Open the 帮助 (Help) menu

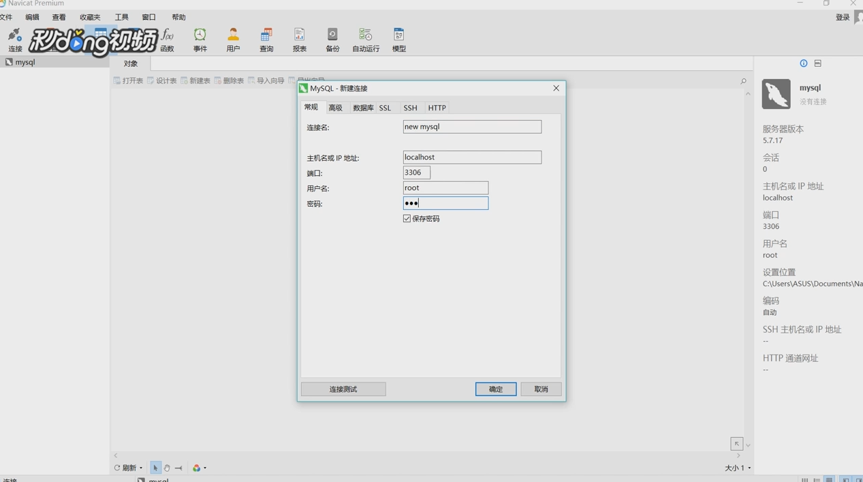178,17
